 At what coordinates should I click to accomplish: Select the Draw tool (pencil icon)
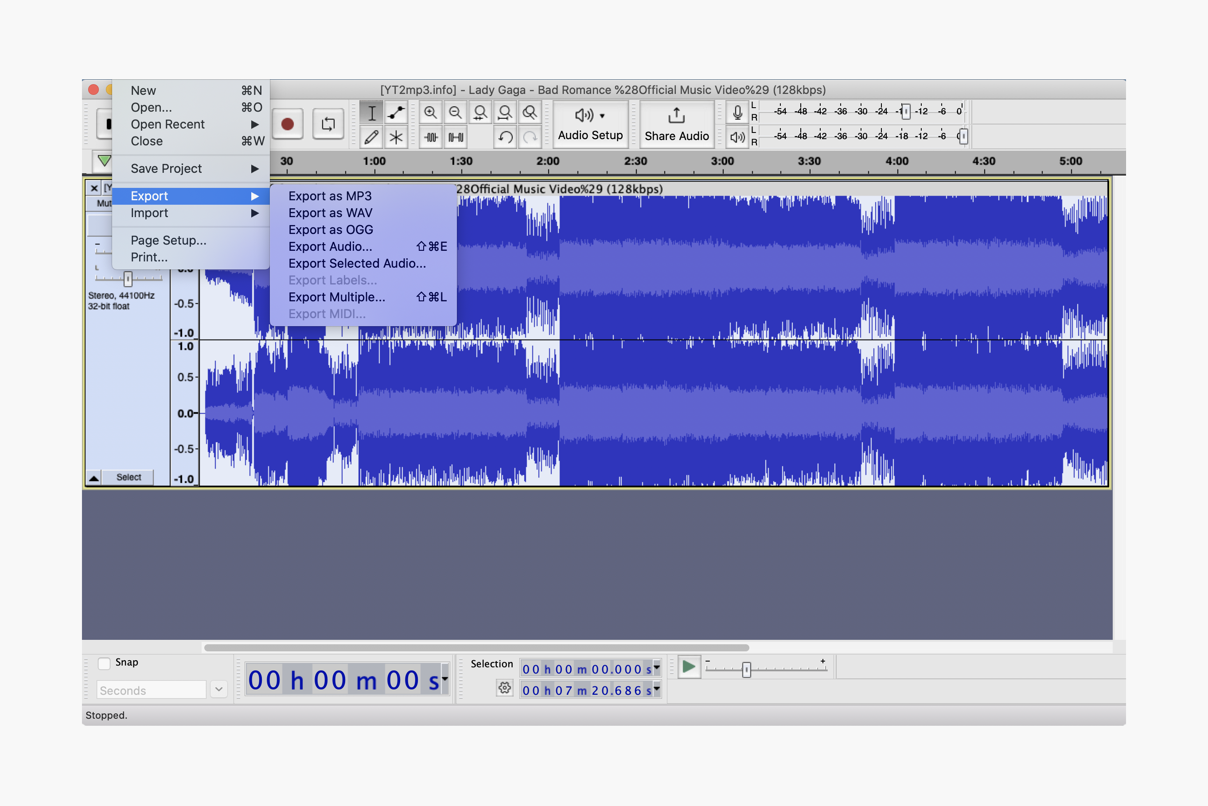click(x=371, y=136)
